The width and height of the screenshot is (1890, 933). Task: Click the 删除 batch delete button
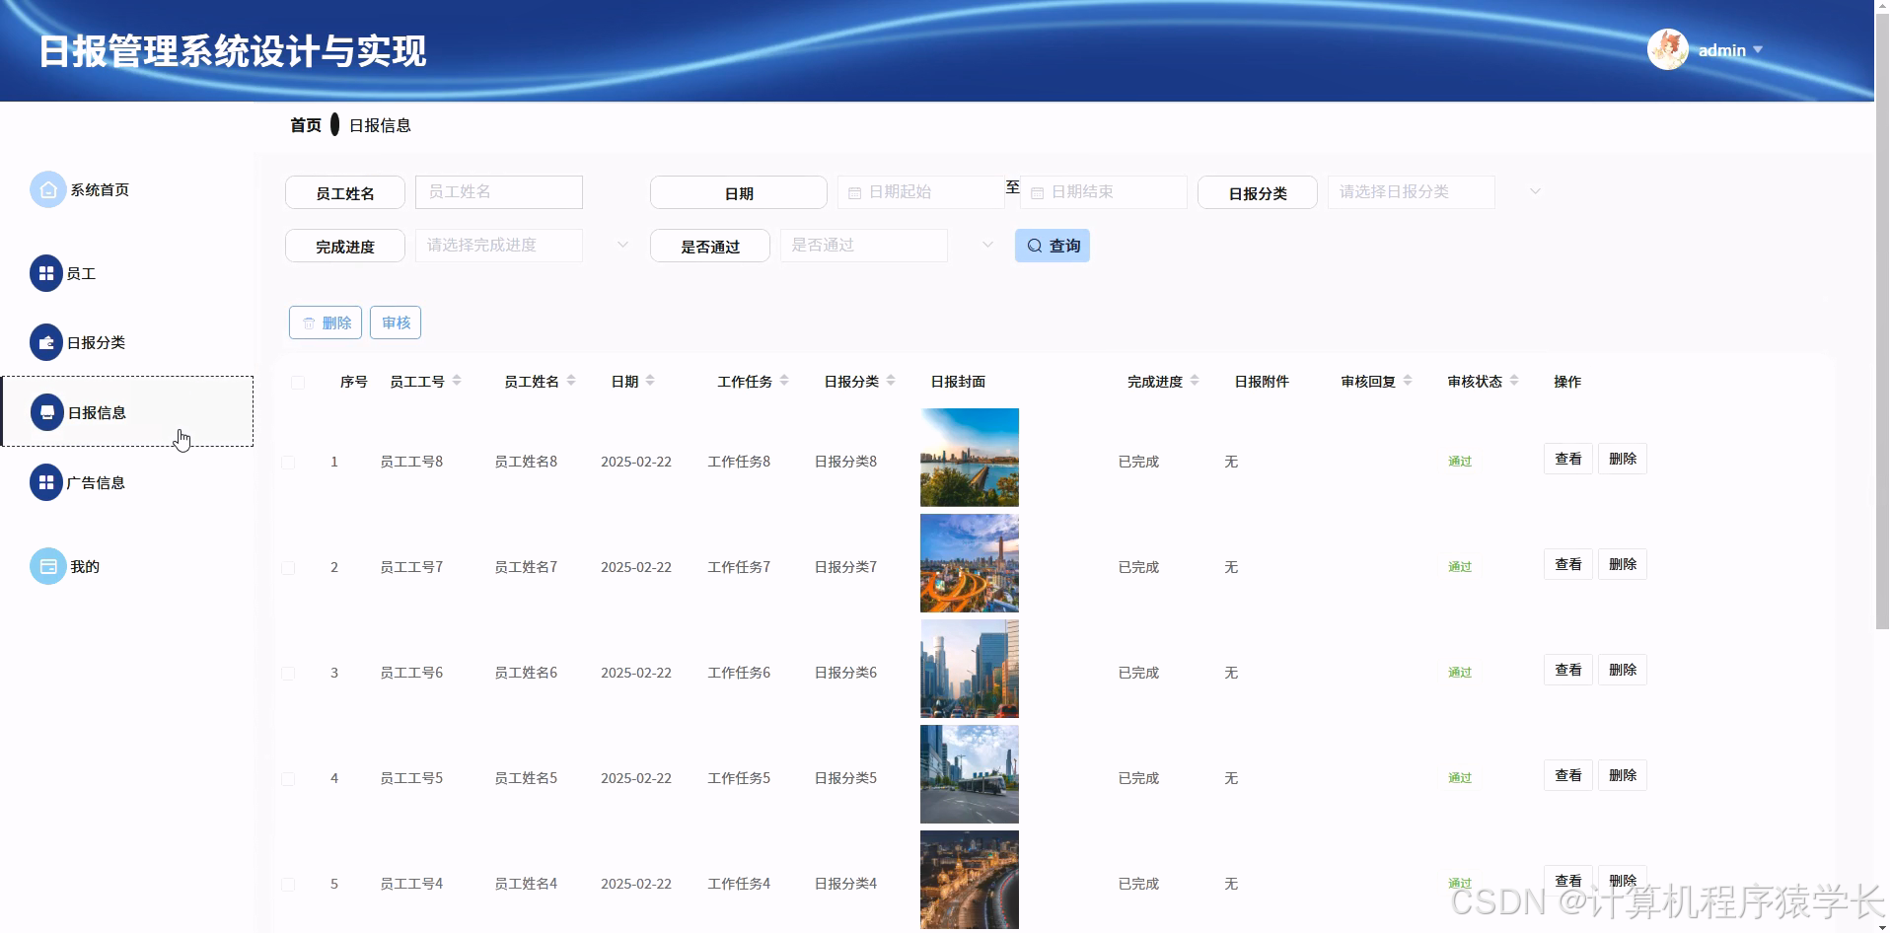pyautogui.click(x=326, y=323)
